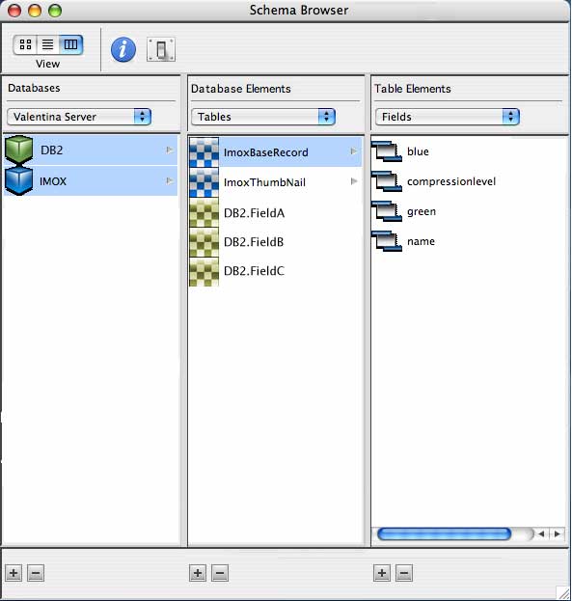Expand the ImoxThumbNail row arrow
This screenshot has width=572, height=601.
354,181
